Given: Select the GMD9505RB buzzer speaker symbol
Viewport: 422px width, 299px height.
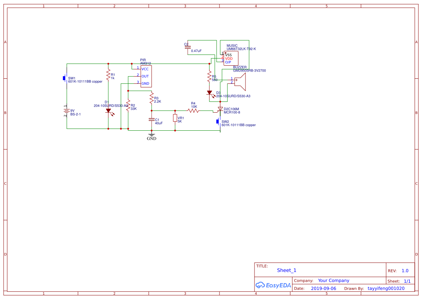Looking at the screenshot, I should pos(240,80).
